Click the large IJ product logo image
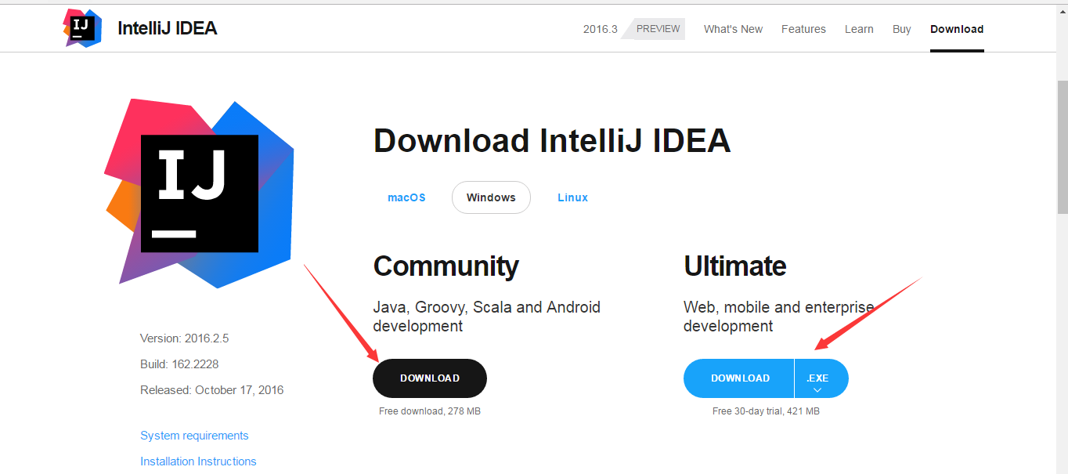Viewport: 1068px width, 474px height. [x=199, y=193]
